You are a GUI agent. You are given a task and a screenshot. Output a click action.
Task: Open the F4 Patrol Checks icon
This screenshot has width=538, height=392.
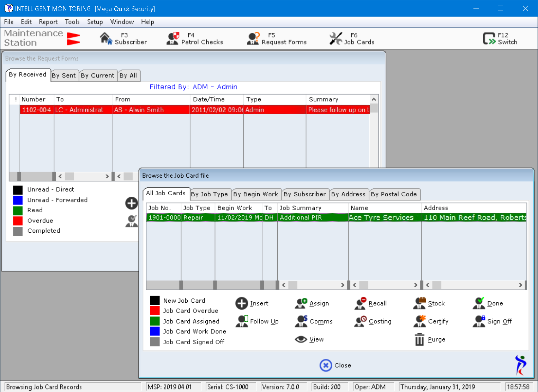173,38
